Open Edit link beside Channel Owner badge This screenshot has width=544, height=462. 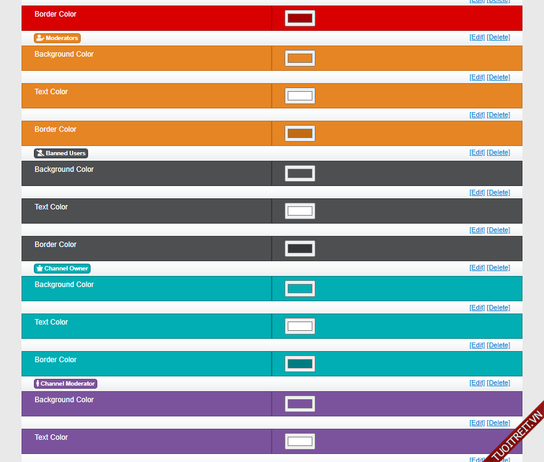pos(477,268)
